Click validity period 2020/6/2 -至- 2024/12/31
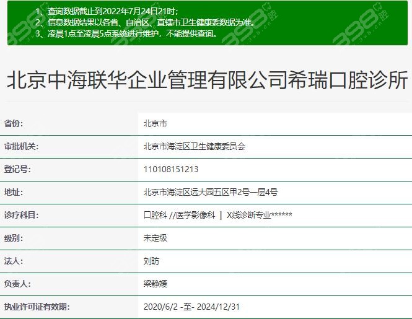The image size is (412, 319). pos(191,307)
